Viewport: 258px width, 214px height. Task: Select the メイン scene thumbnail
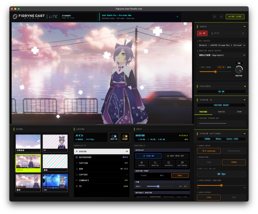click(28, 163)
